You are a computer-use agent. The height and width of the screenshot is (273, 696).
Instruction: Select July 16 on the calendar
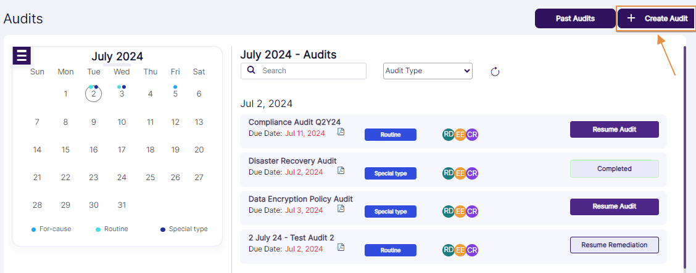[93, 150]
